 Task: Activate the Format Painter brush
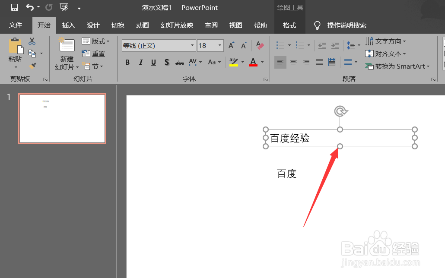[32, 66]
